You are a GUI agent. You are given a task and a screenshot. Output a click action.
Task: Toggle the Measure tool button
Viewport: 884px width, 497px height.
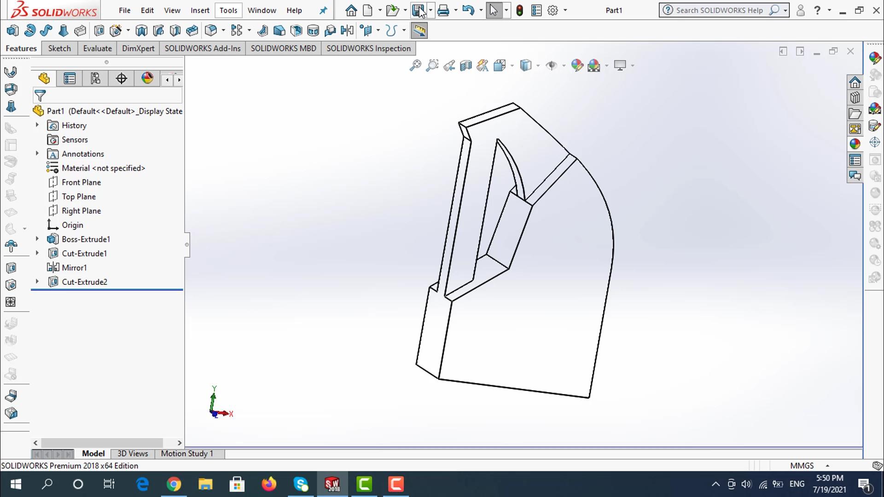(419, 31)
